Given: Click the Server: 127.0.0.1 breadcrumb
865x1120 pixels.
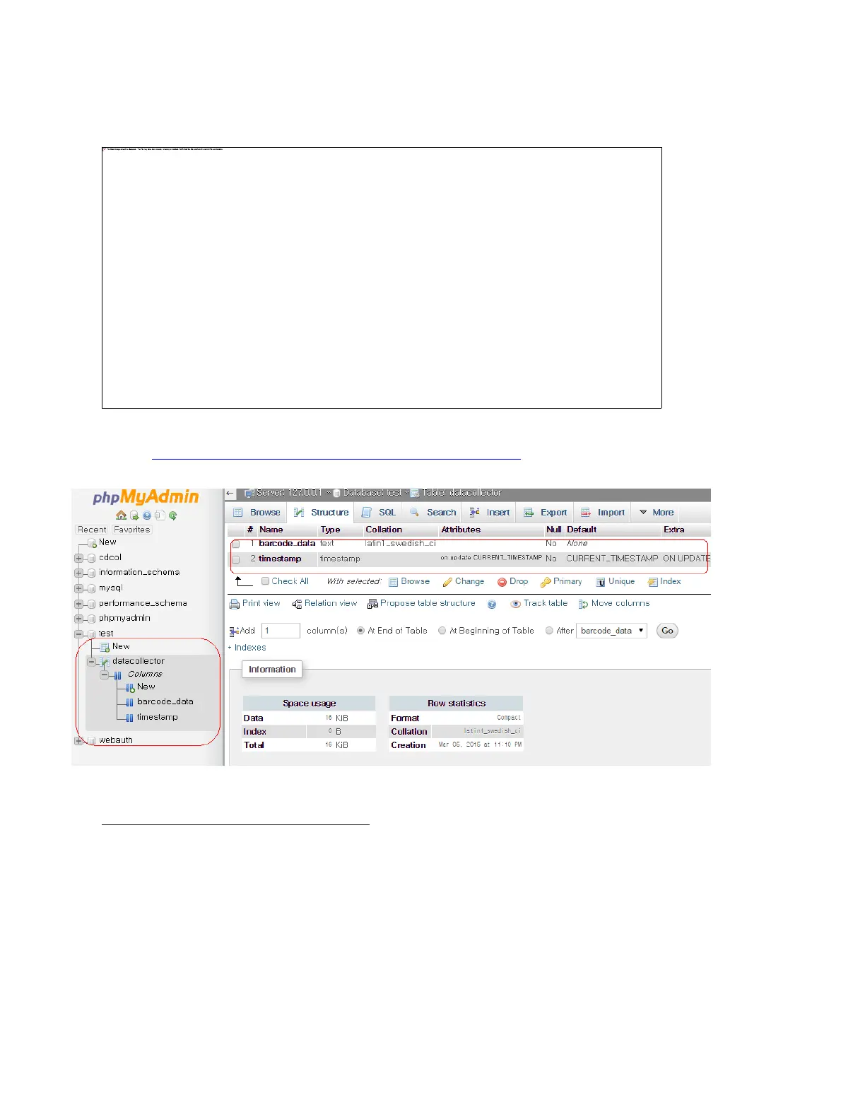Looking at the screenshot, I should click(x=289, y=493).
